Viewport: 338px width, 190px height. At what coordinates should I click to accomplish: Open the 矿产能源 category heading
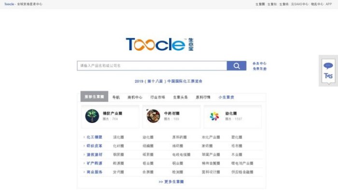94,163
